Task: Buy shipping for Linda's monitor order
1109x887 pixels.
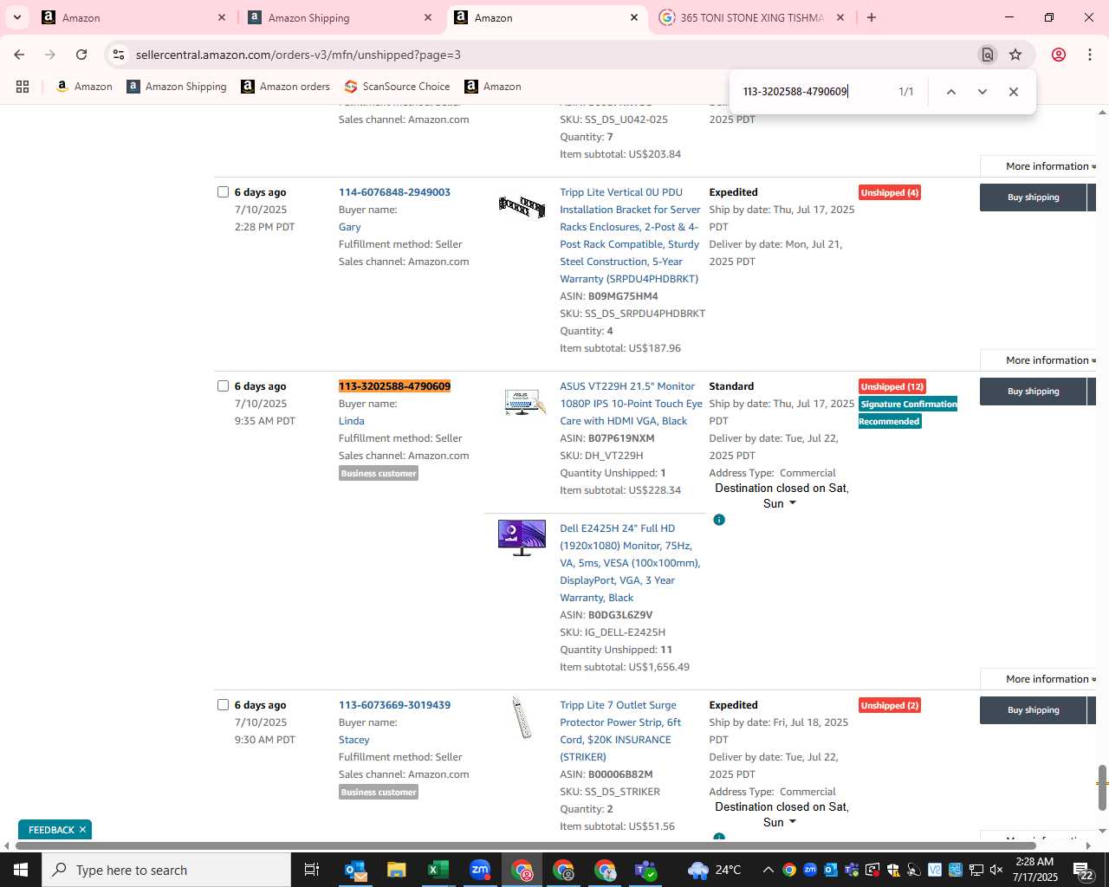Action: click(x=1033, y=392)
